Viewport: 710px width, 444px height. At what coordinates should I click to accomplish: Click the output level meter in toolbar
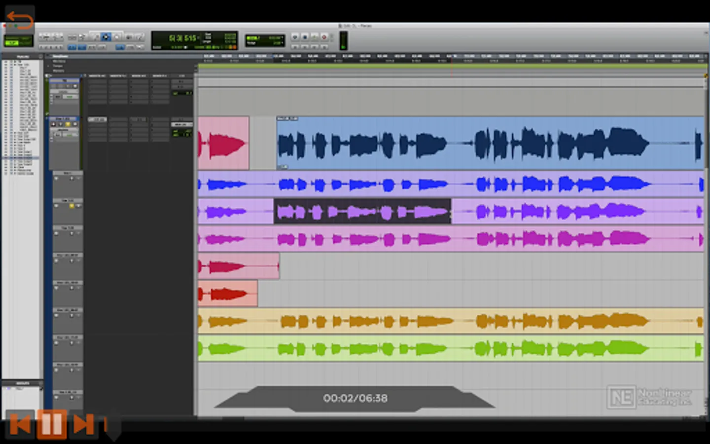(x=344, y=40)
